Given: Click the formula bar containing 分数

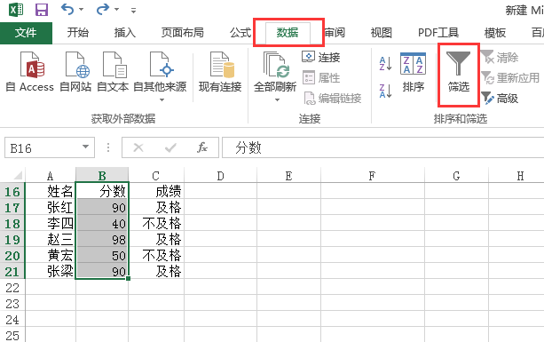Looking at the screenshot, I should coord(383,148).
